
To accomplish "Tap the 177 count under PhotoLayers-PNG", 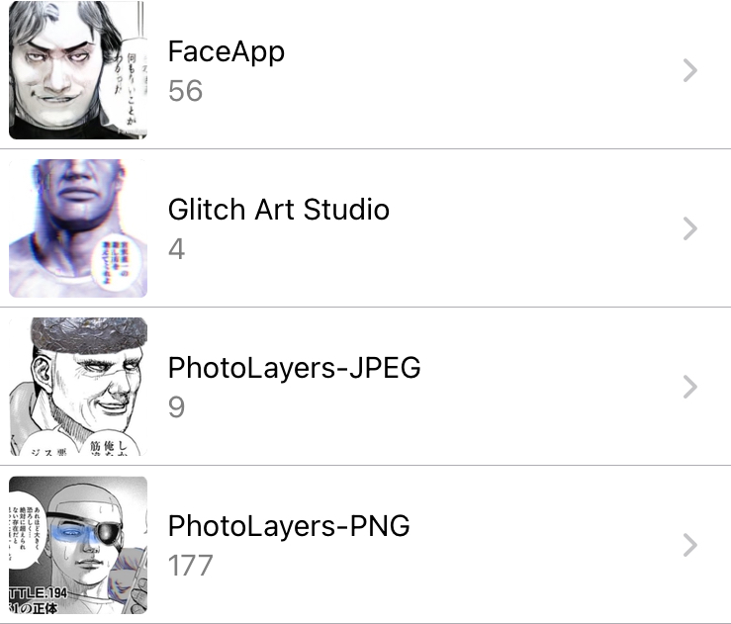I will click(x=191, y=566).
